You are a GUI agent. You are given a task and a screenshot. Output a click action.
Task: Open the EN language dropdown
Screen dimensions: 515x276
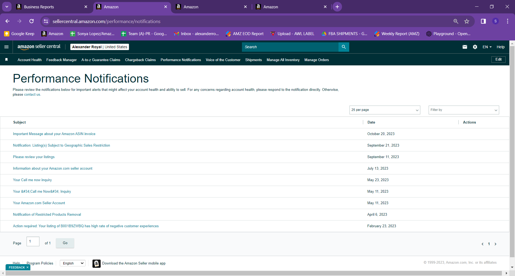point(487,47)
